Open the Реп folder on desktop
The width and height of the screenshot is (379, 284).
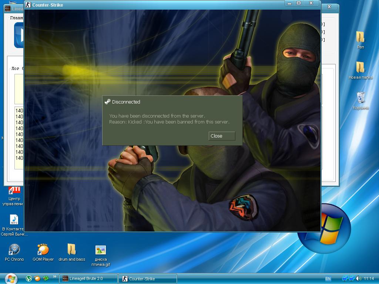(360, 40)
